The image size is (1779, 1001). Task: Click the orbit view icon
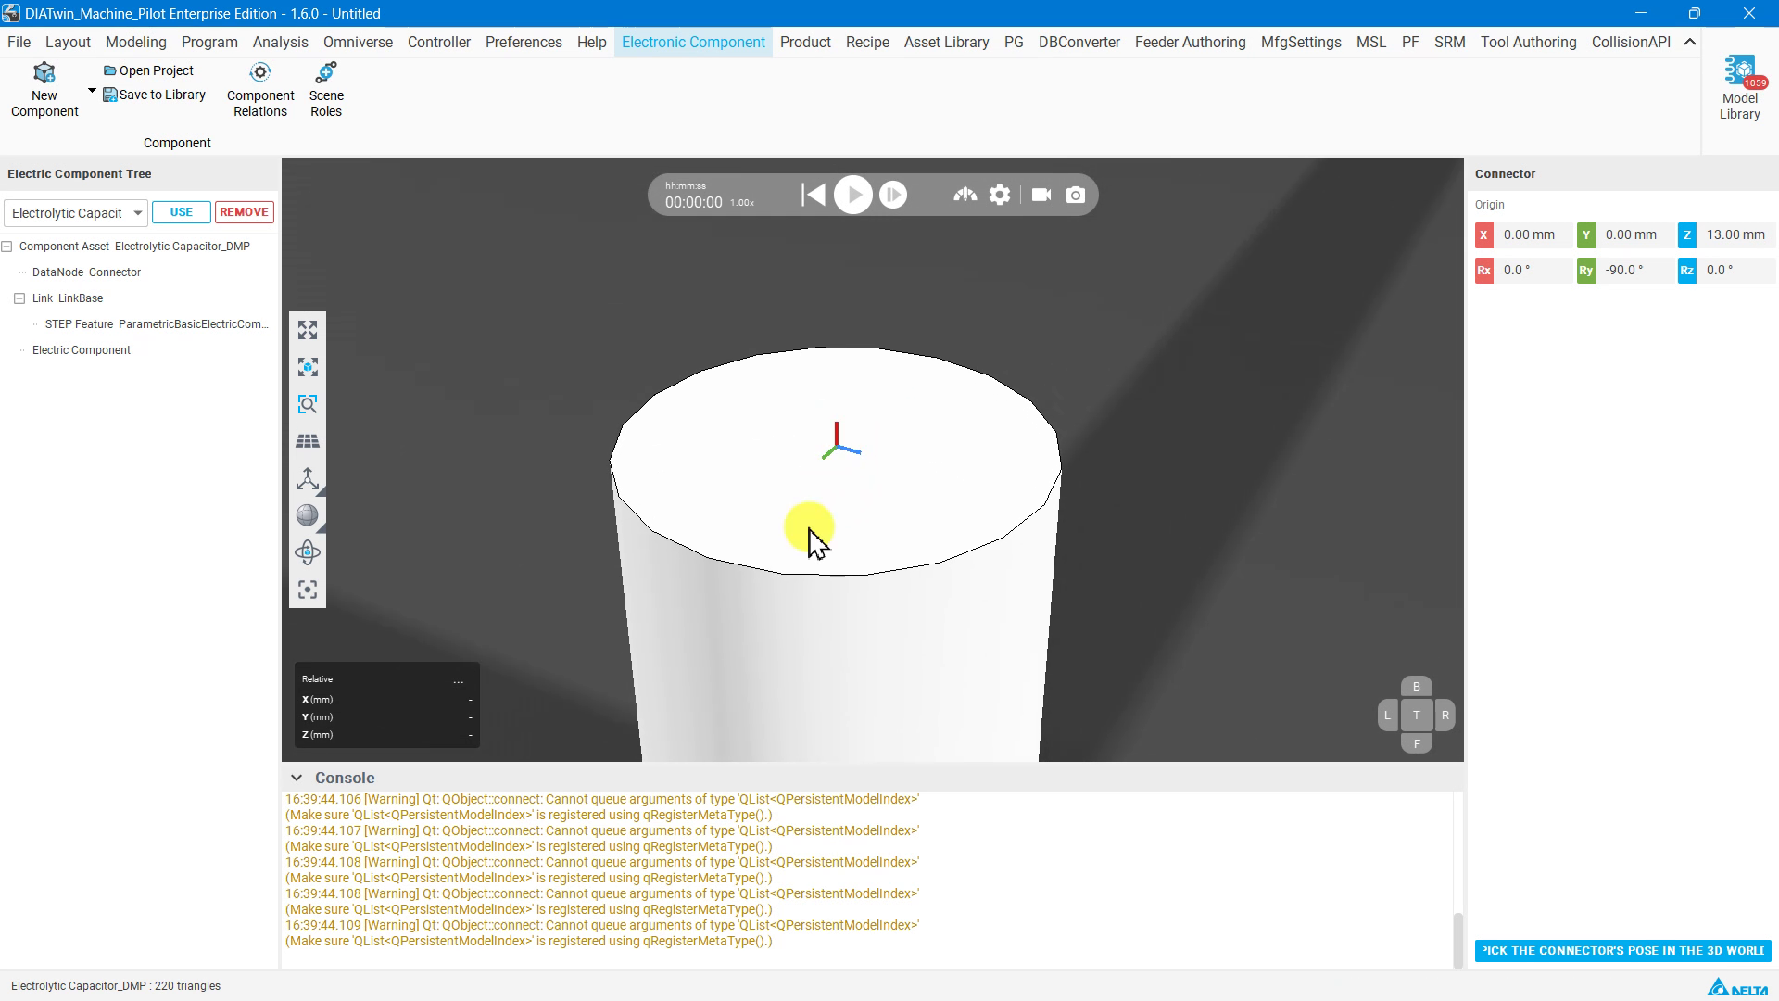point(308,553)
